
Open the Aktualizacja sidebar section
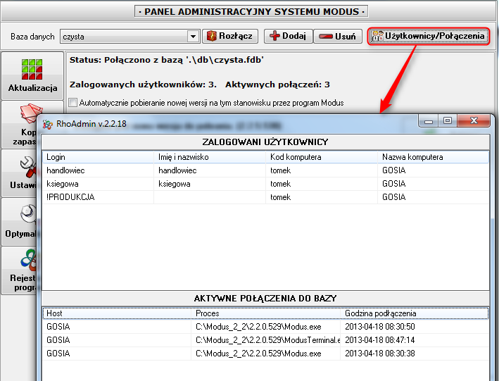pos(32,75)
